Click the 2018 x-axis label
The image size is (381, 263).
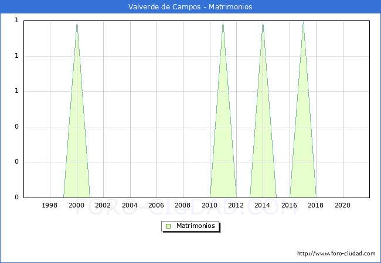315,205
